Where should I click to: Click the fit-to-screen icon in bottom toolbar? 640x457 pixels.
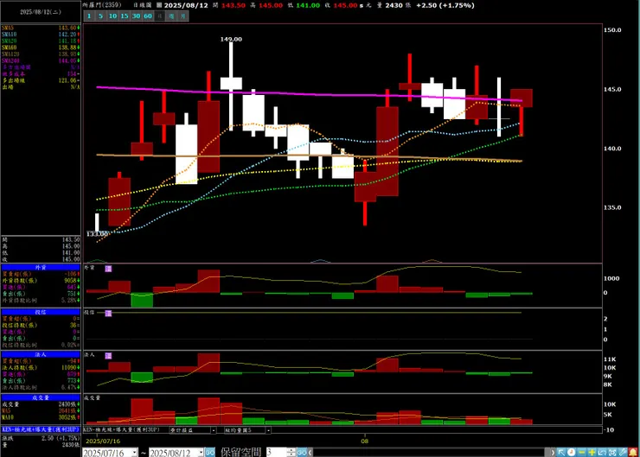tap(612, 452)
